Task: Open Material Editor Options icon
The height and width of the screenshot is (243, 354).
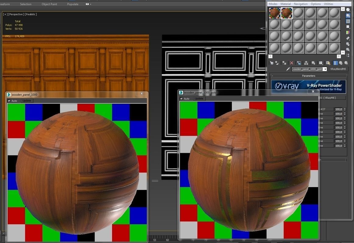Action: coord(348,44)
